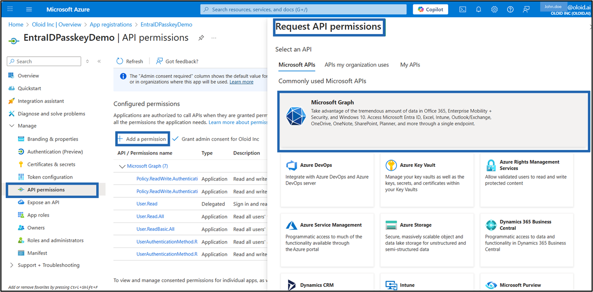This screenshot has width=593, height=292.
Task: Open the Learn more link in info banner
Action: pyautogui.click(x=241, y=82)
